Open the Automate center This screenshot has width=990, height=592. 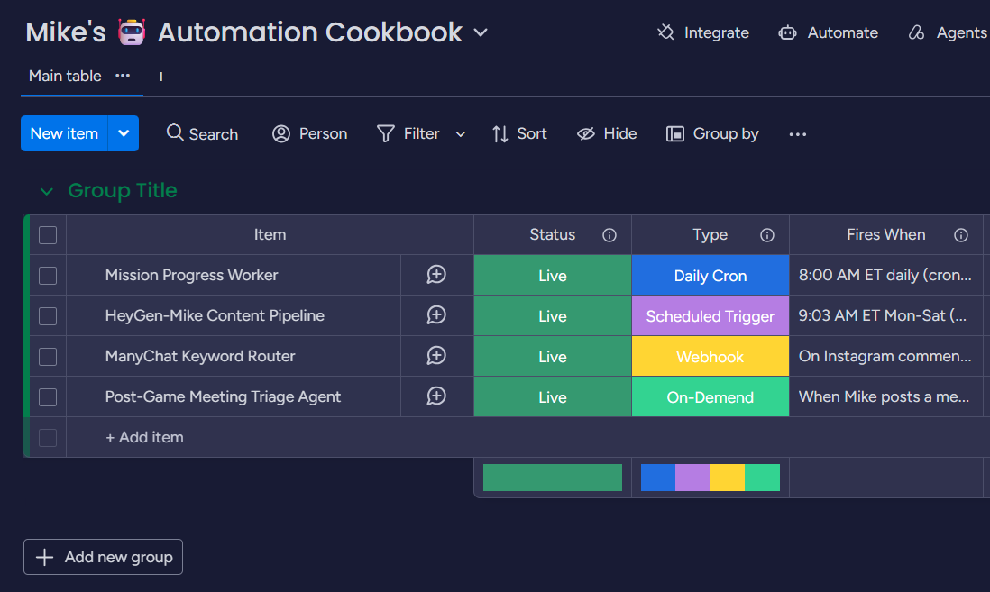tap(828, 32)
